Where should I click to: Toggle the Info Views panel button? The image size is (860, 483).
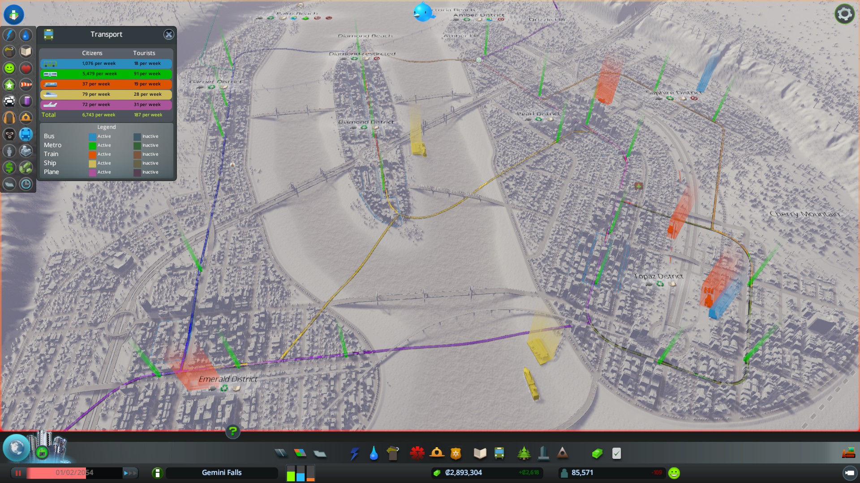pyautogui.click(x=14, y=14)
